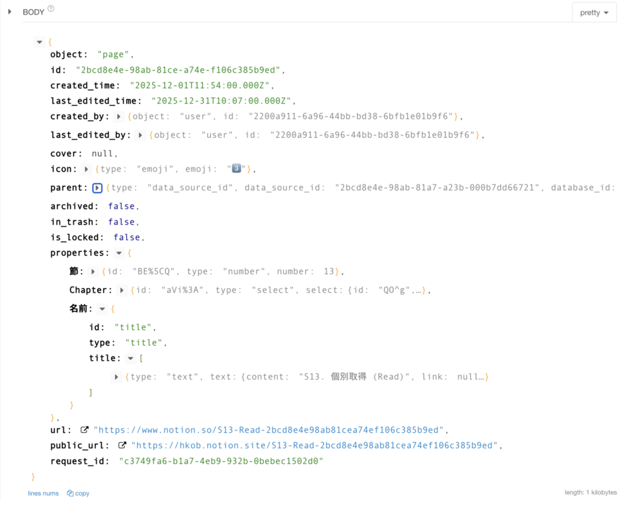Click the highlighted expand icon on the parent property

click(96, 187)
